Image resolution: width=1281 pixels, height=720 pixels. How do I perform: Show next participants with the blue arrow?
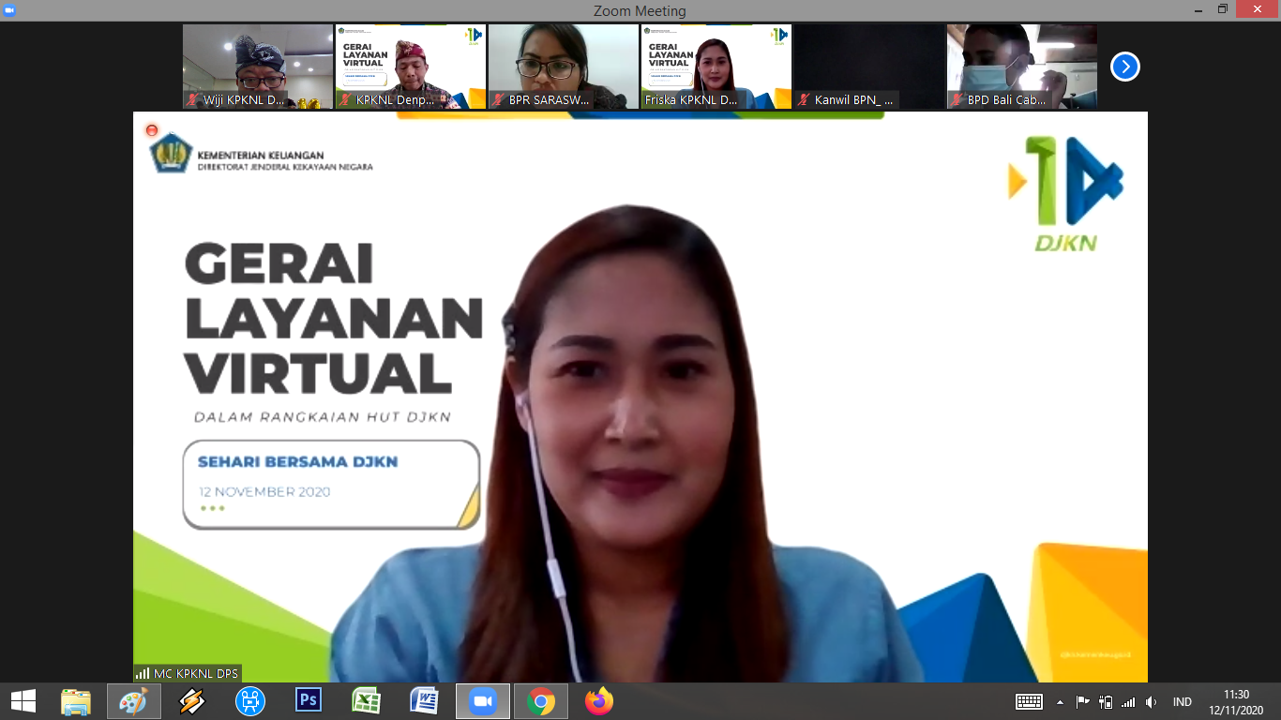(1124, 67)
